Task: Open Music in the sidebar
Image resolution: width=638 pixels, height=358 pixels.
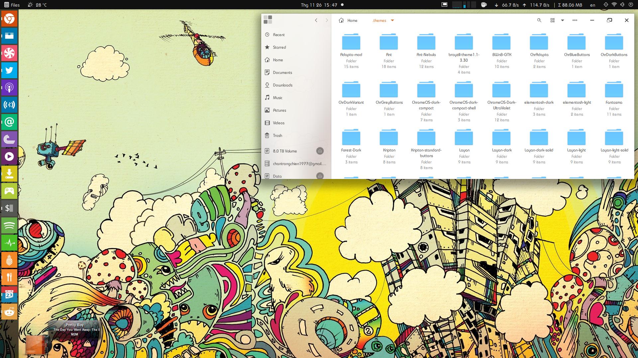Action: [x=296, y=98]
